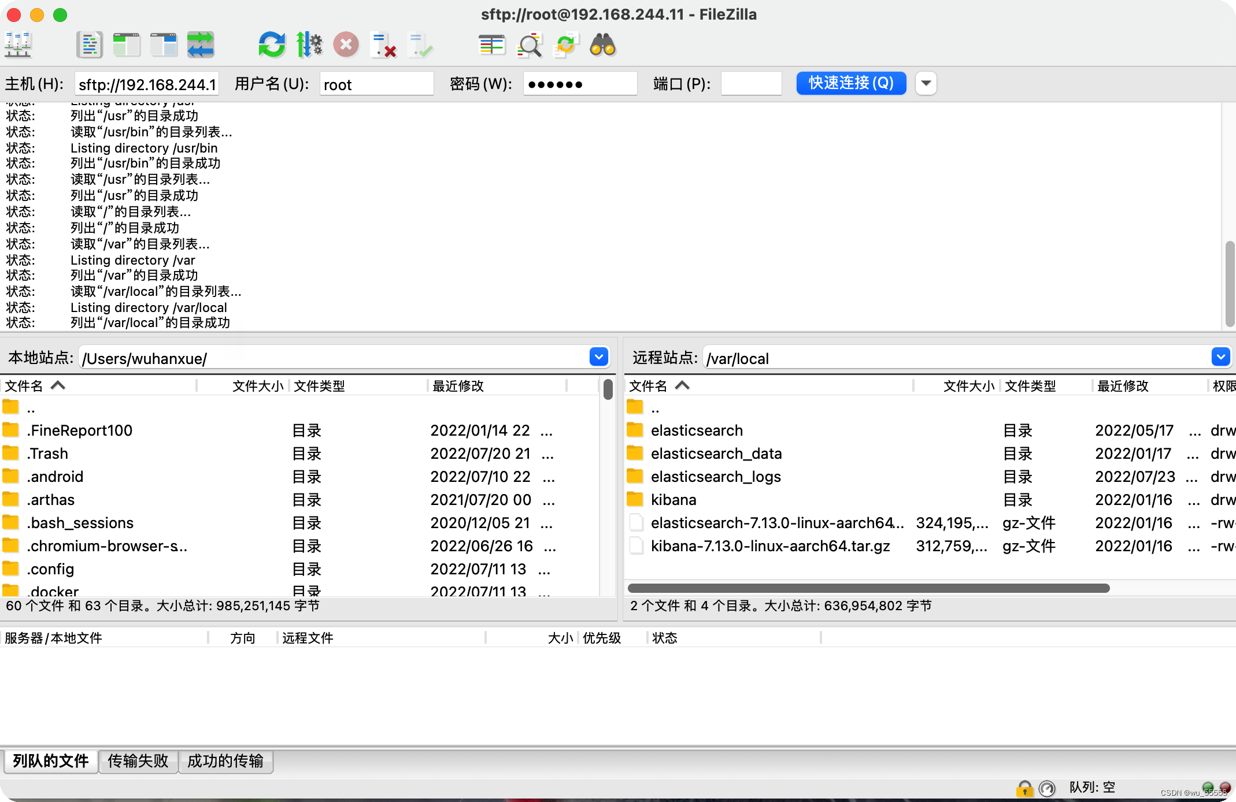The image size is (1236, 802).
Task: Click the 快速连接 (Q) button
Action: (851, 83)
